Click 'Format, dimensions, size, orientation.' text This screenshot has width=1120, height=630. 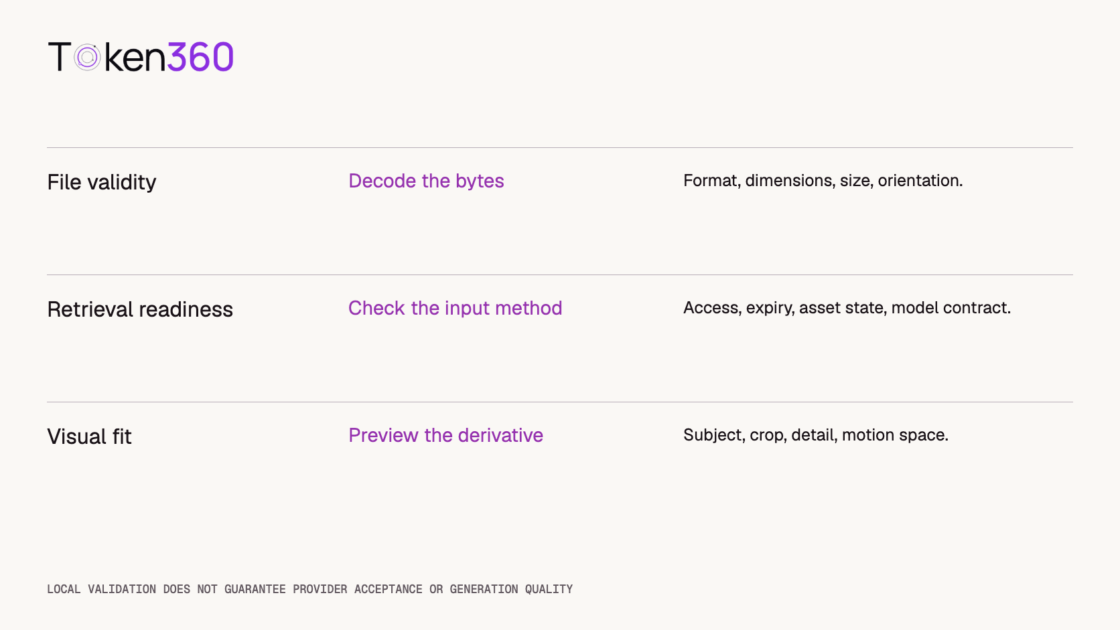tap(823, 181)
